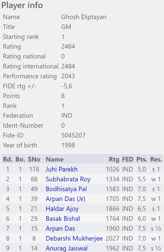This screenshot has width=164, height=252.
Task: Select the Arpan Das (Jr) link
Action: point(65,199)
